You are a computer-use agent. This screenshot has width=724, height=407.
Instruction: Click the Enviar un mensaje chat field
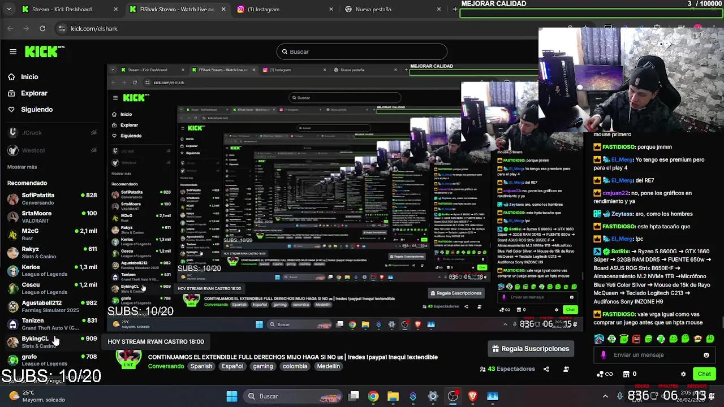click(x=654, y=355)
